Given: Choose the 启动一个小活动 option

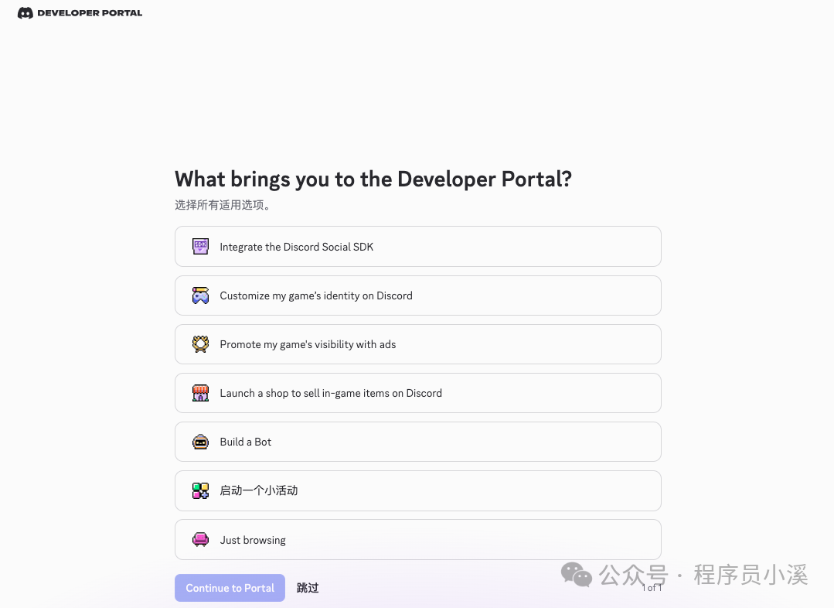Looking at the screenshot, I should [x=418, y=490].
